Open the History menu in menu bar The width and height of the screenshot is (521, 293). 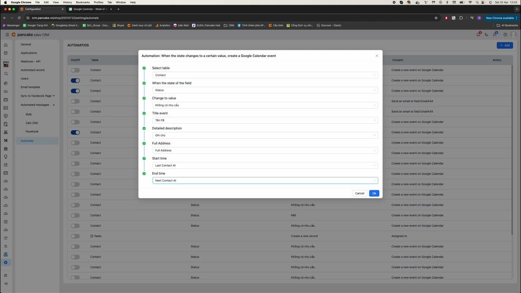[x=67, y=2]
